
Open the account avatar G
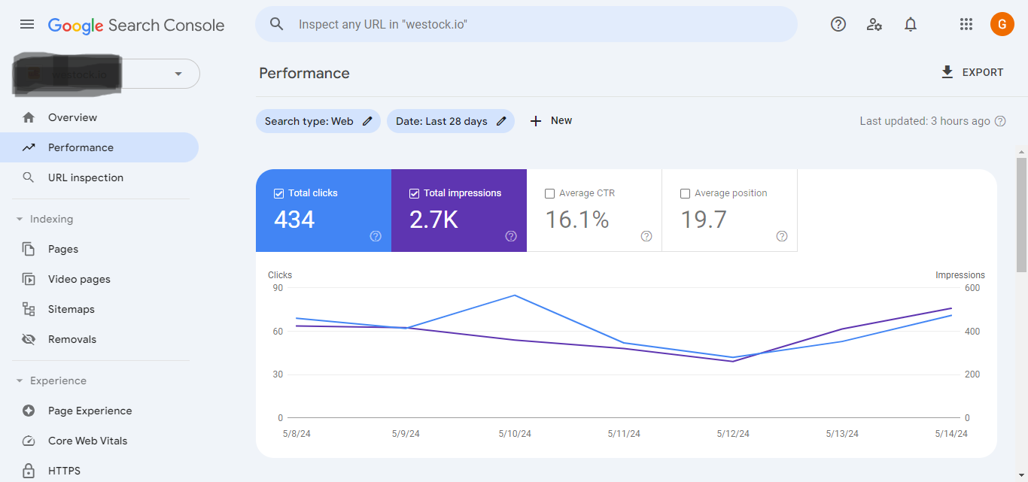coord(1002,24)
